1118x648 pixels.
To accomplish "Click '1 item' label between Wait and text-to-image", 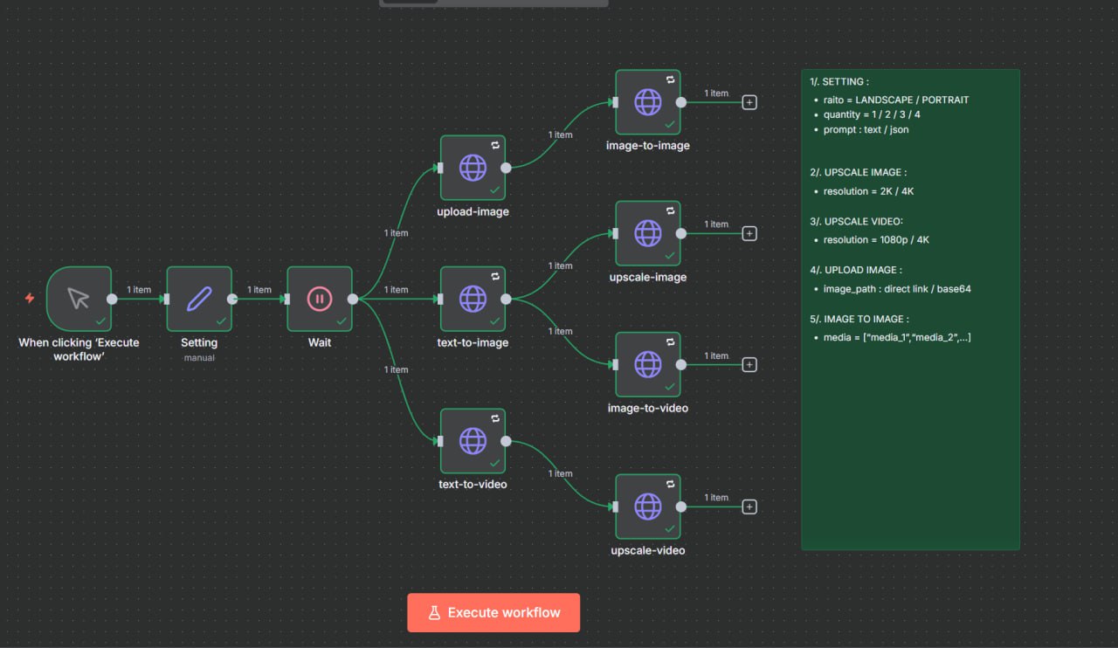I will click(x=397, y=290).
